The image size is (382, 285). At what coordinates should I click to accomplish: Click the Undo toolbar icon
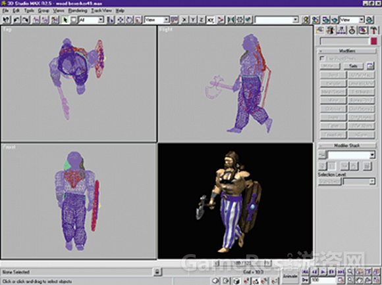pyautogui.click(x=16, y=20)
